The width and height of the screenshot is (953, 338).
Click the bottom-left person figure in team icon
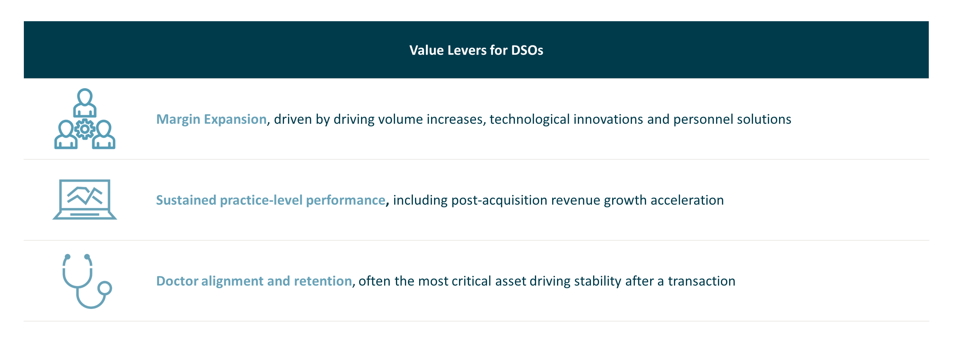coord(66,135)
